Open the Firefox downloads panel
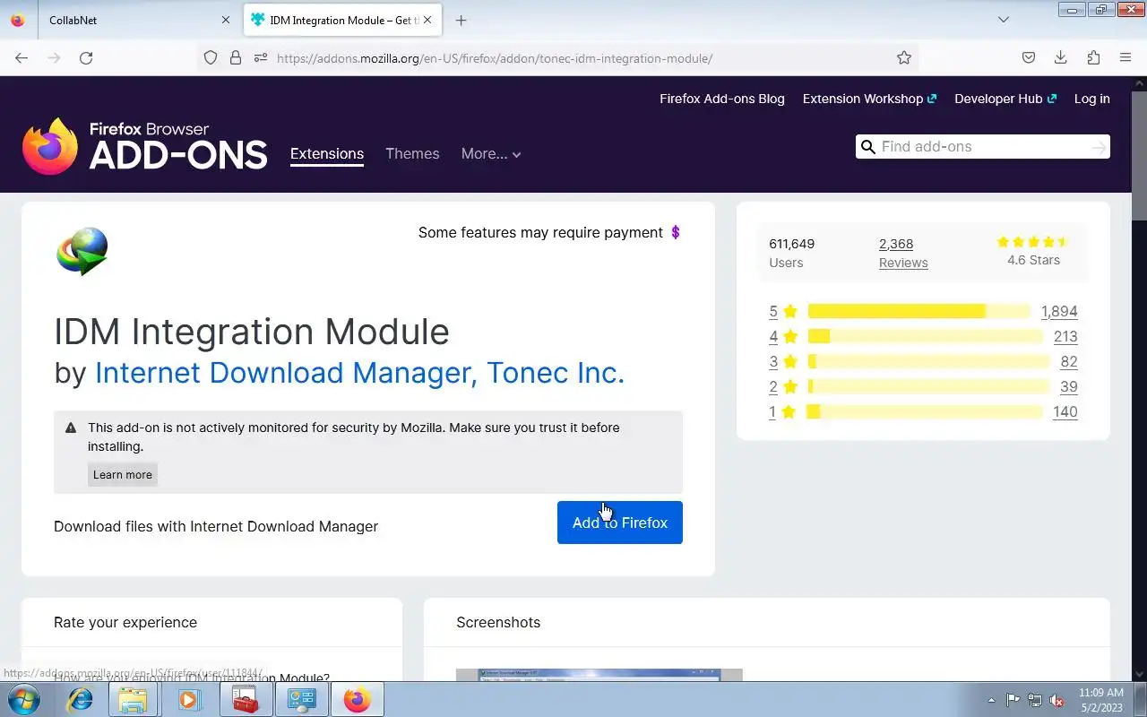 tap(1061, 57)
